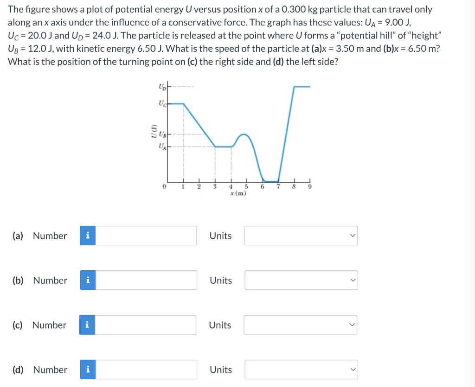Click inside the Number field for part (b)
Image resolution: width=475 pixels, height=387 pixels.
[146, 280]
